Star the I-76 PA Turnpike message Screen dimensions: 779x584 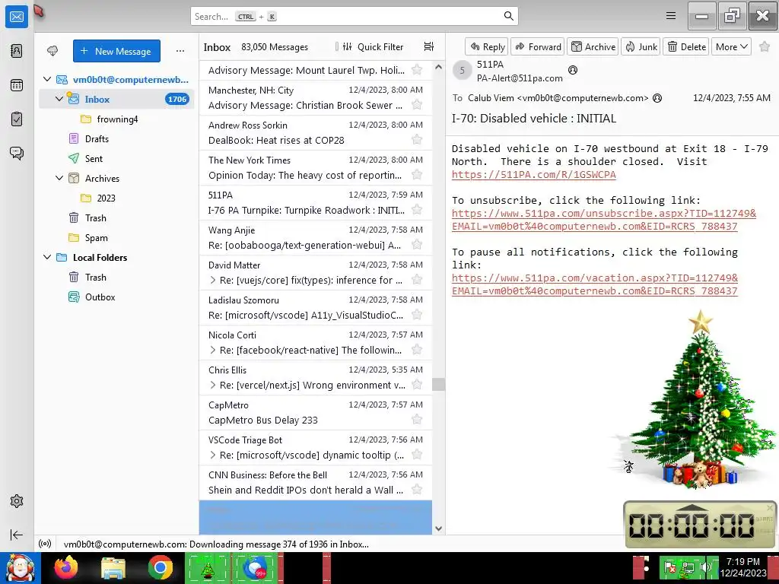(x=417, y=210)
